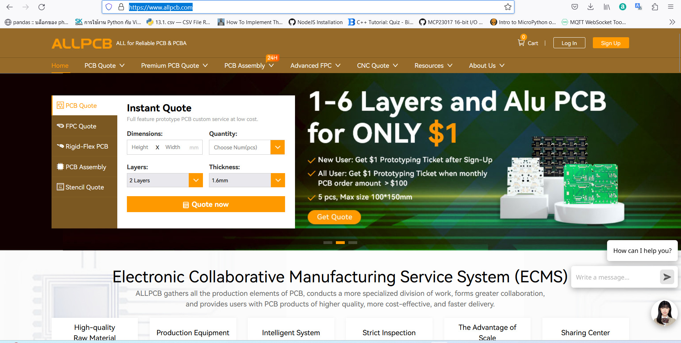
Task: Click the address bar URL field
Action: [x=308, y=7]
